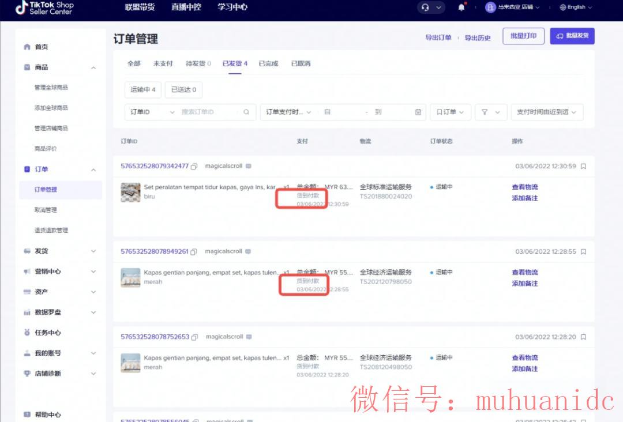Switch to the 待发货 orders tab
623x422 pixels.
click(198, 63)
